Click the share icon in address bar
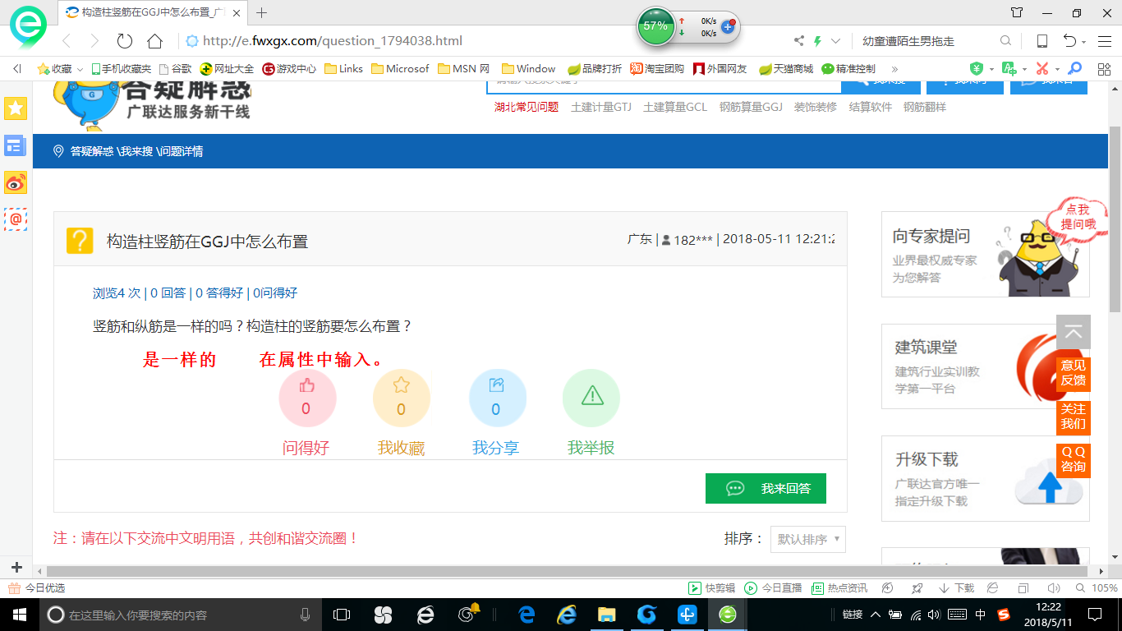Viewport: 1122px width, 631px height. (799, 41)
